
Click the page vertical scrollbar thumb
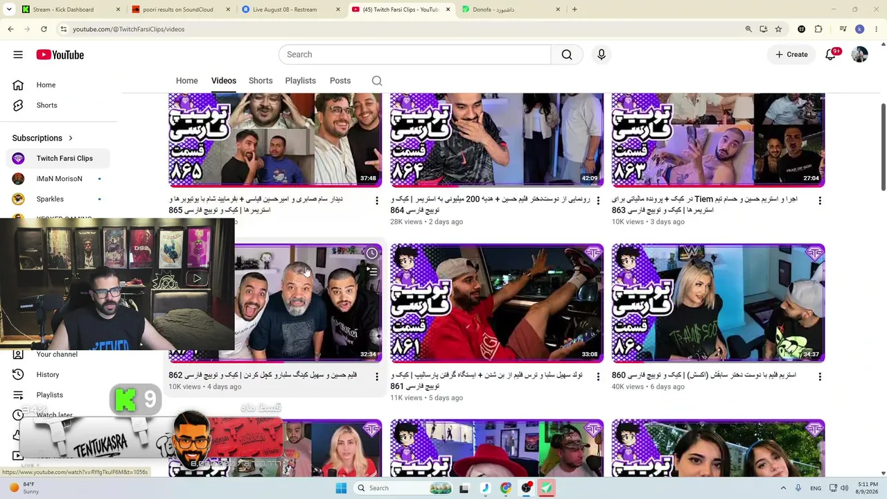[x=883, y=147]
